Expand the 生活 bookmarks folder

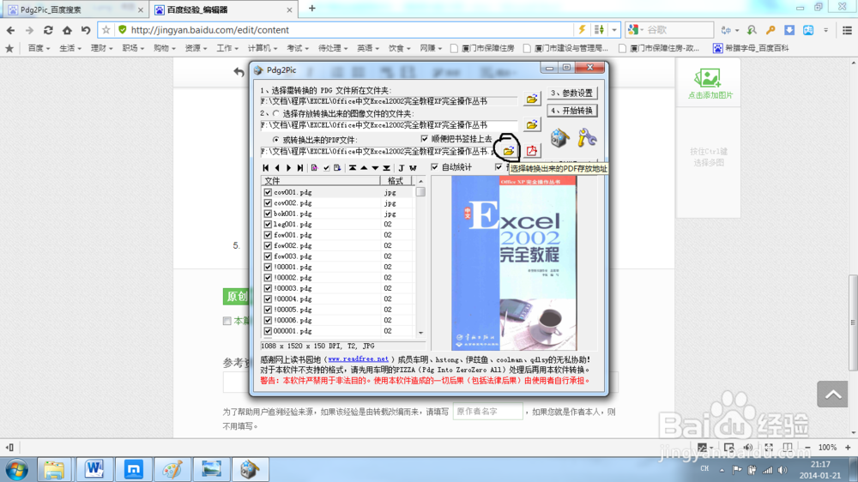[x=70, y=48]
